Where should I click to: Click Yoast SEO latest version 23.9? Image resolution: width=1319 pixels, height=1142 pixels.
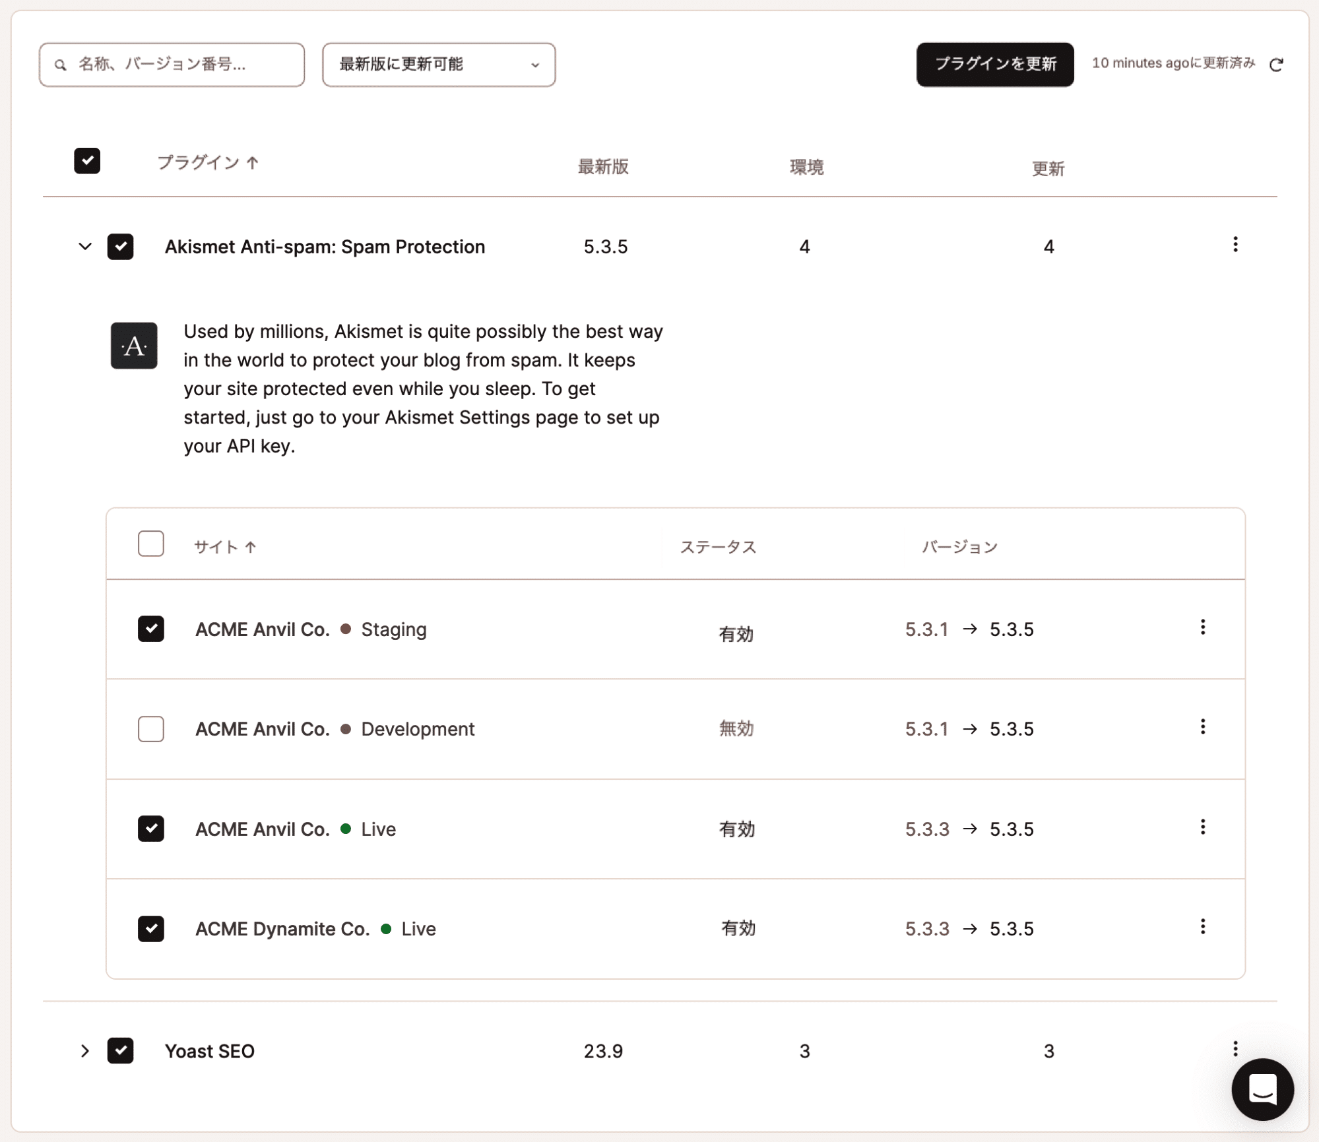(603, 1051)
